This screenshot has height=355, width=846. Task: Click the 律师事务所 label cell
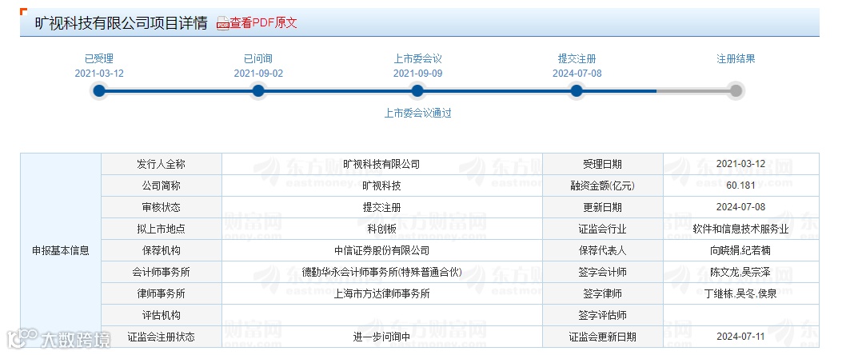(162, 293)
